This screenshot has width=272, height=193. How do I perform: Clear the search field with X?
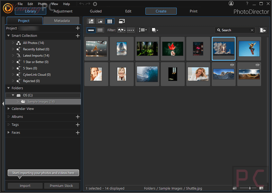[252, 30]
